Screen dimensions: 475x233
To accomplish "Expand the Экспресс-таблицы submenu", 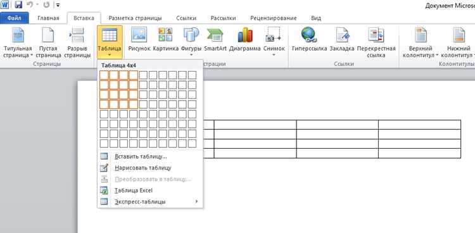I will (150, 202).
